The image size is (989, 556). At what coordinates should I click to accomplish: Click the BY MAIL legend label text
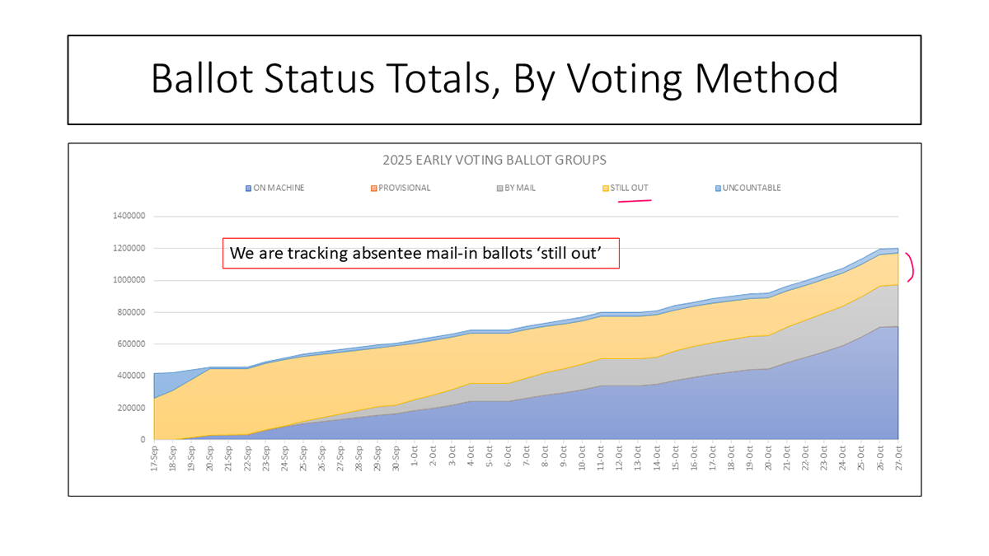520,189
